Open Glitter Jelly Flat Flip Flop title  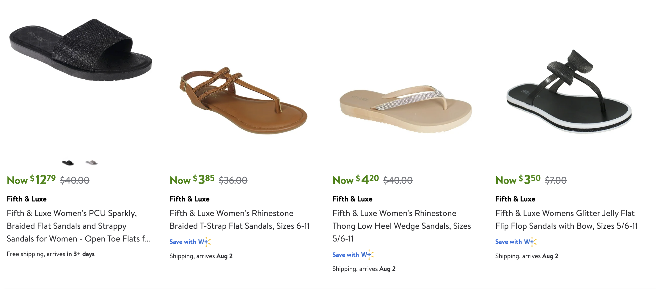pyautogui.click(x=567, y=220)
